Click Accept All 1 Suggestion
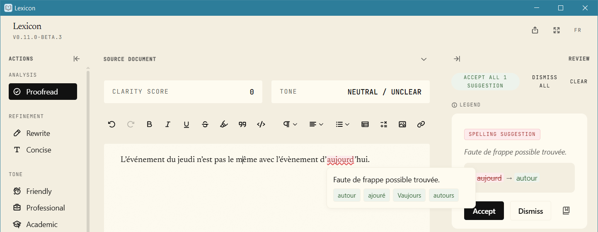Viewport: 598px width, 232px height. click(485, 82)
